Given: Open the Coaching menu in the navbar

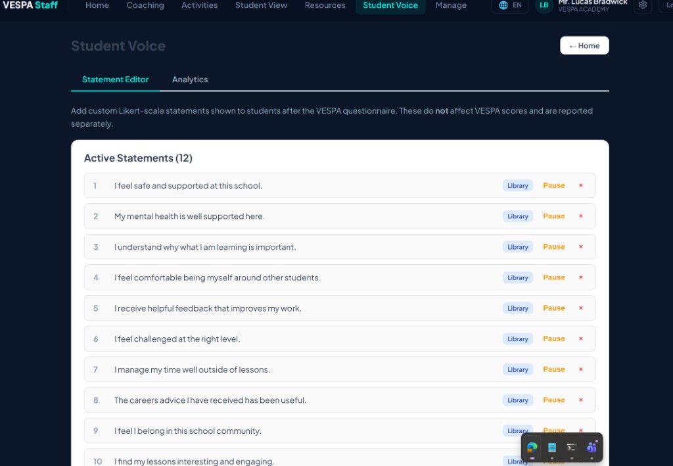Looking at the screenshot, I should (x=145, y=5).
